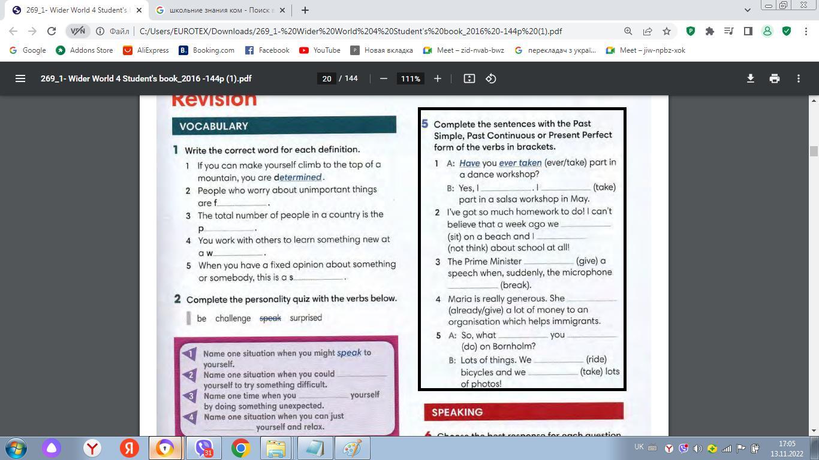Open the Booking.com bookmark
This screenshot has height=460, width=819.
click(207, 50)
